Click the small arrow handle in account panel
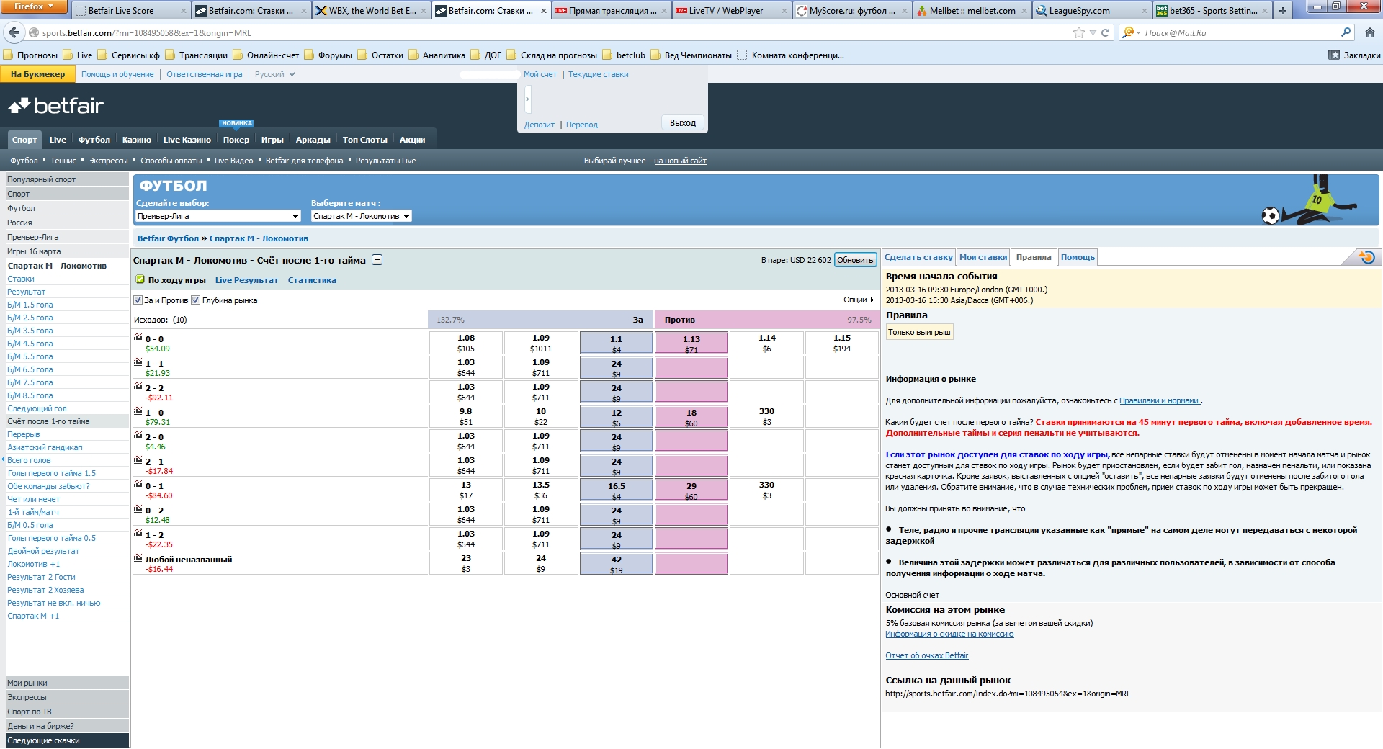Screen dimensions: 1383x749 pyautogui.click(x=527, y=99)
